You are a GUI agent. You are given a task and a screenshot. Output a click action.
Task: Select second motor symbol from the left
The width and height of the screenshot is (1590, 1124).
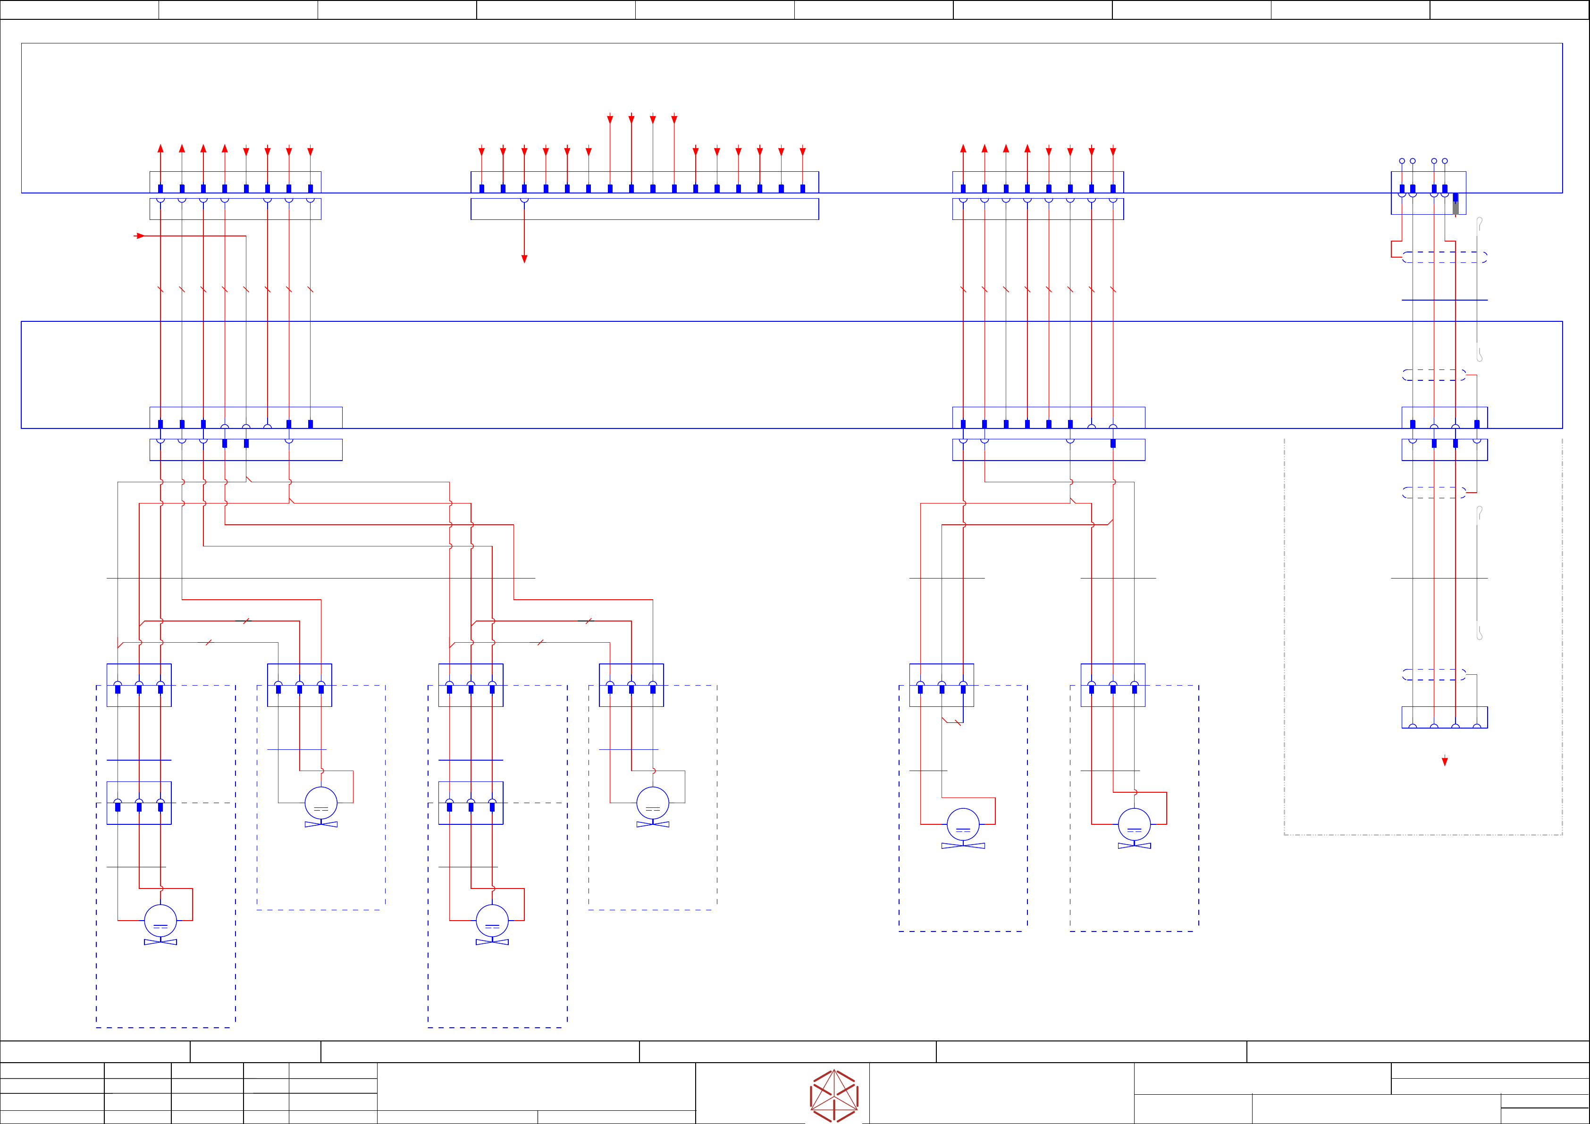320,803
